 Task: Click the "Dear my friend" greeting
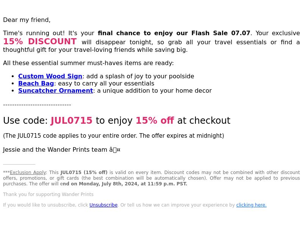coord(27,20)
